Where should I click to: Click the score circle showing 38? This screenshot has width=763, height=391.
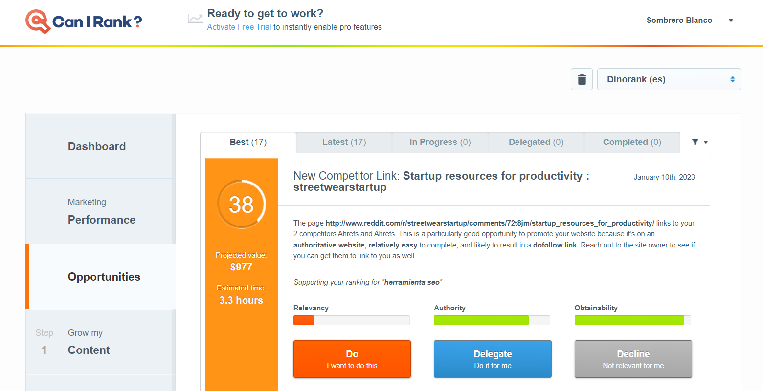pos(241,205)
